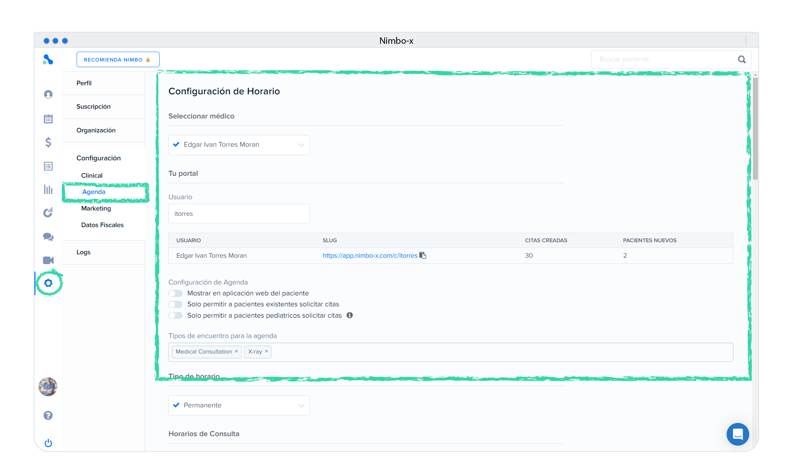Open the app.nimbo-x.com/c/itorres link
The image size is (793, 472).
point(370,255)
